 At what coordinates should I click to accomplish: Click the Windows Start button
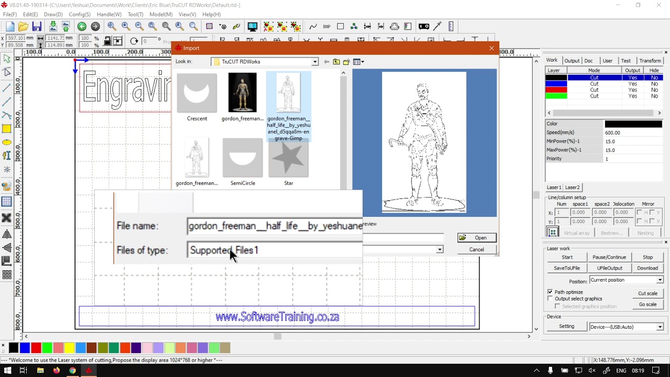8,371
